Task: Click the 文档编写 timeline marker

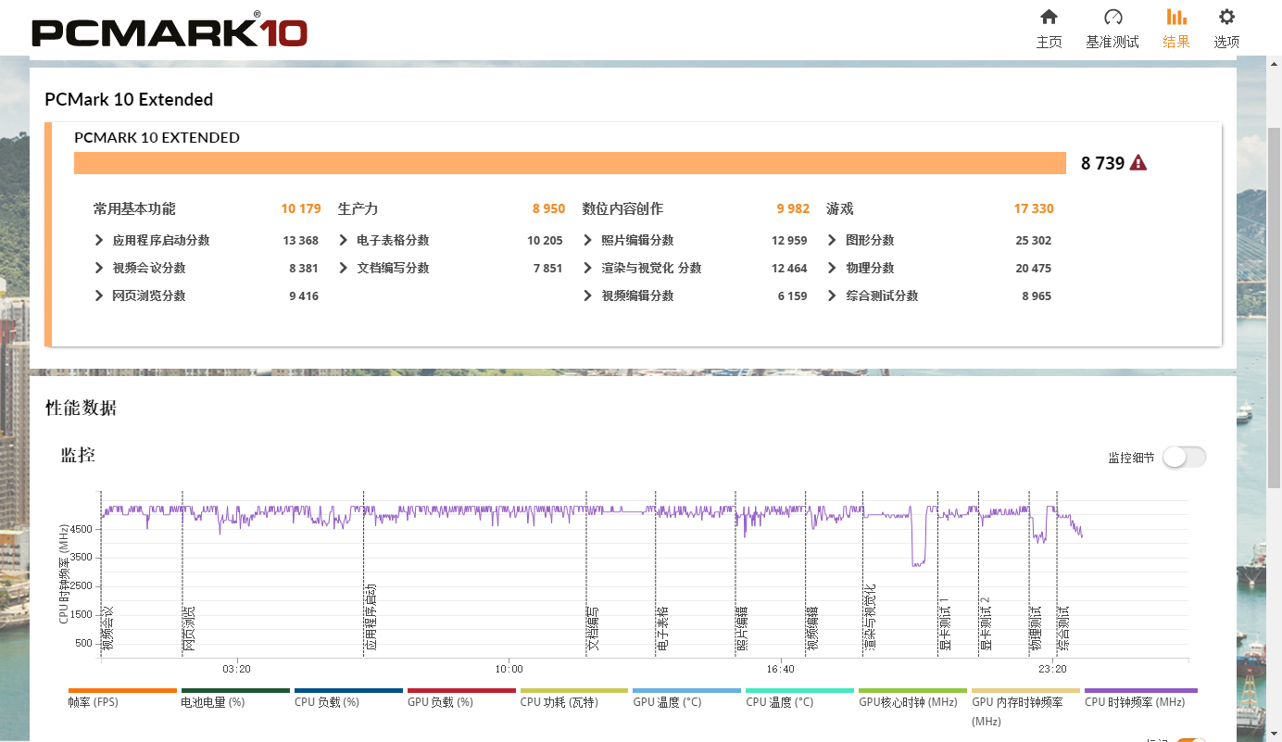Action: tap(594, 628)
